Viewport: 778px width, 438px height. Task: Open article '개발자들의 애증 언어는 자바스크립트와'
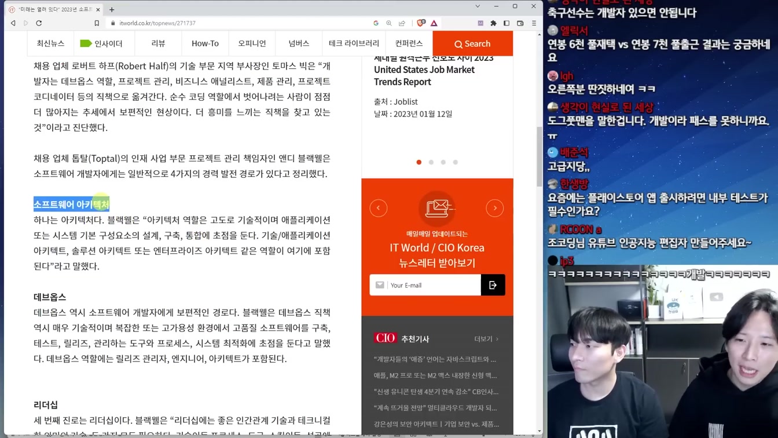[435, 359]
